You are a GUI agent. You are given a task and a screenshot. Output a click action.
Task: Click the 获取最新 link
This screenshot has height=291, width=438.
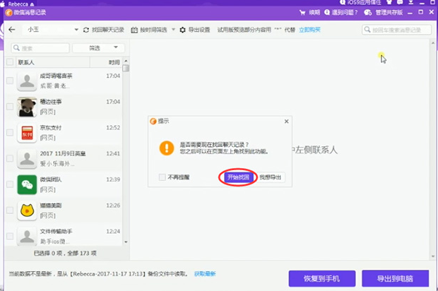click(x=205, y=273)
